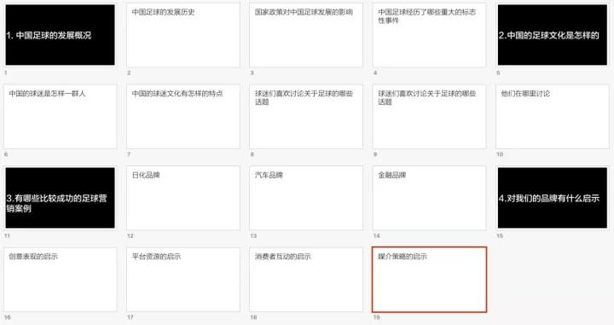Open the 国家政策对中国足球发展的影响 slide thumbnail
The image size is (614, 325).
pos(306,35)
